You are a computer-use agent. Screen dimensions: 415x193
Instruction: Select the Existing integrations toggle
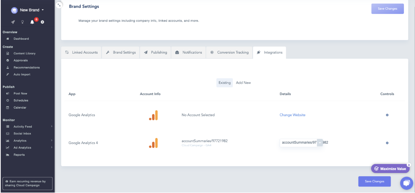(x=224, y=83)
